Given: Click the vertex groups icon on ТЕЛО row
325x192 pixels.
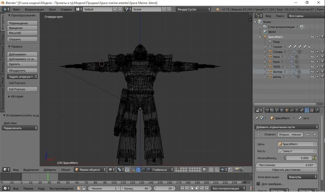Looking at the screenshot, I should 297,67.
